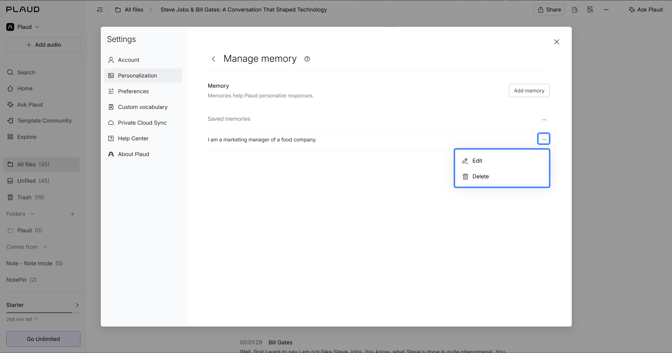Choose Edit from the memory menu
The width and height of the screenshot is (672, 353).
click(502, 161)
